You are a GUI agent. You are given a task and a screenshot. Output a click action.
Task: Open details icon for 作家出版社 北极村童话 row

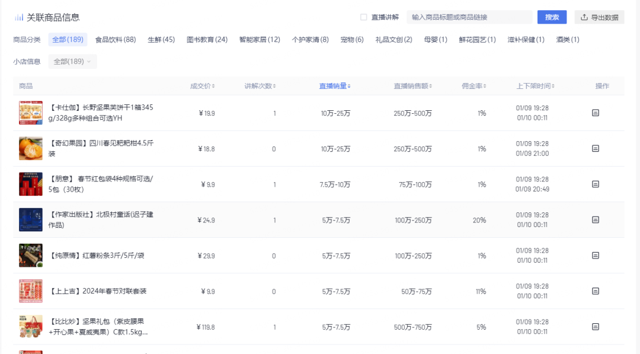click(x=596, y=219)
